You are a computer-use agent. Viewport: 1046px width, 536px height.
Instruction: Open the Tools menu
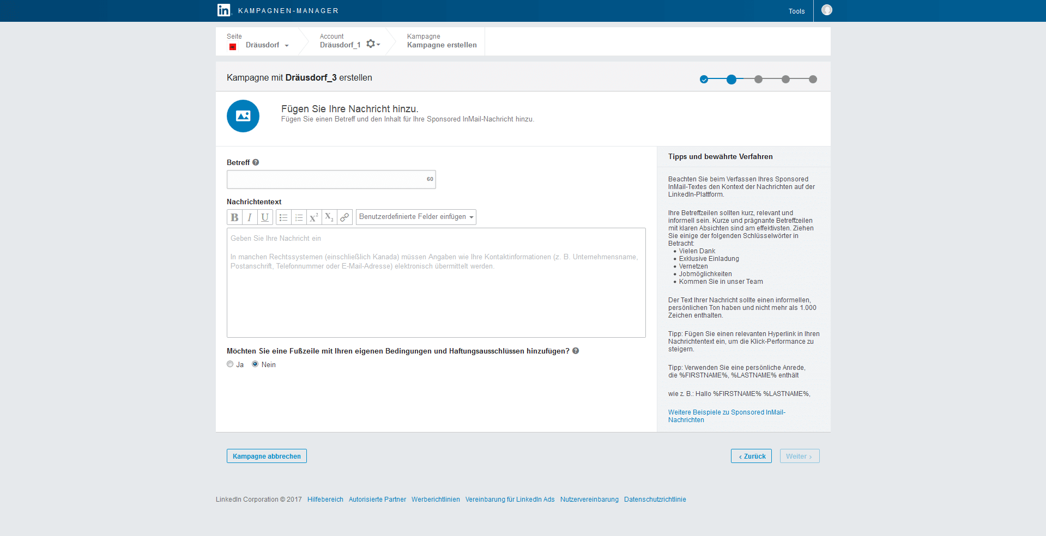(796, 11)
